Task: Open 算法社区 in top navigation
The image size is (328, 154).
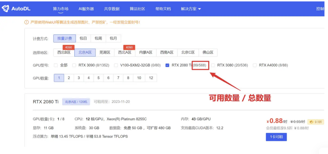Action: [x=137, y=9]
